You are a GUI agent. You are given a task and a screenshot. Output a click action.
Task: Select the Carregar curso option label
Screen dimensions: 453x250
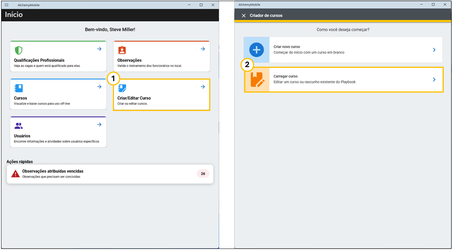pos(286,76)
